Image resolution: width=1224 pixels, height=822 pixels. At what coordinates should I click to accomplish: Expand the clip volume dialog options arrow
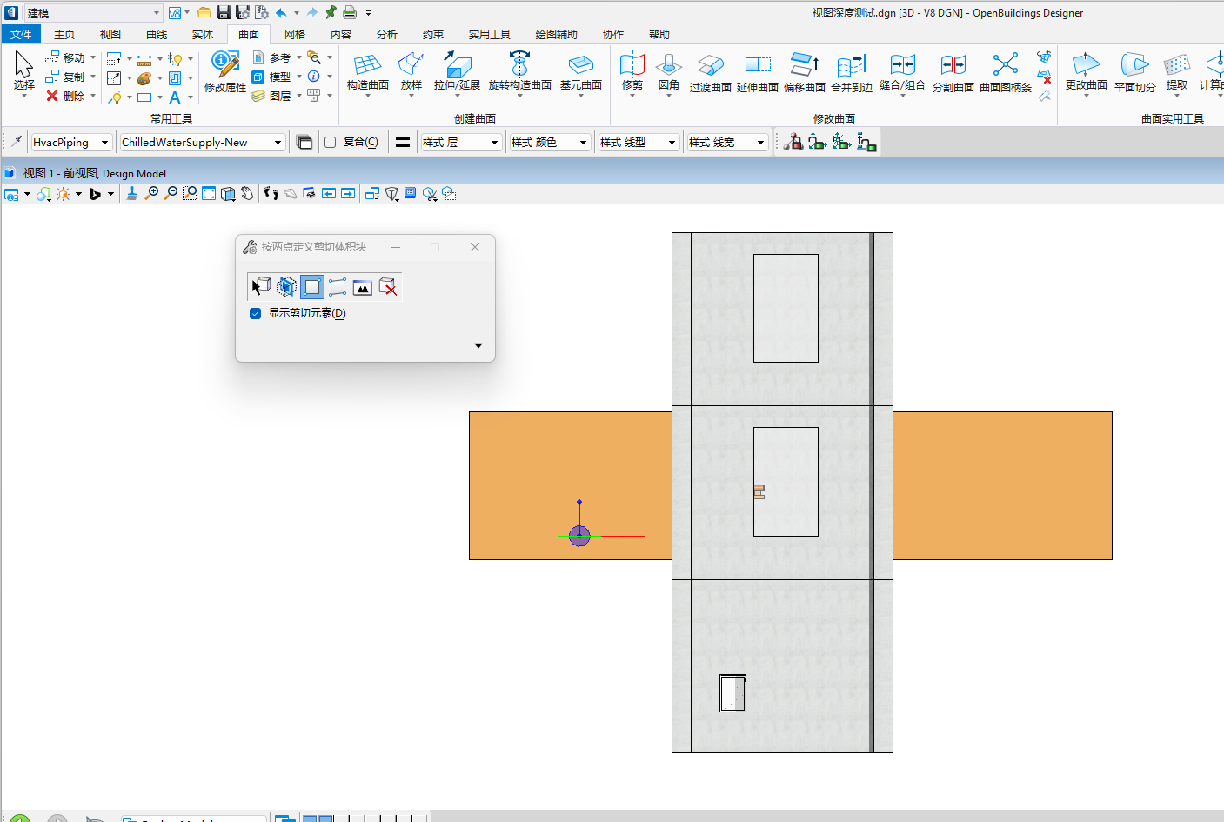[478, 345]
